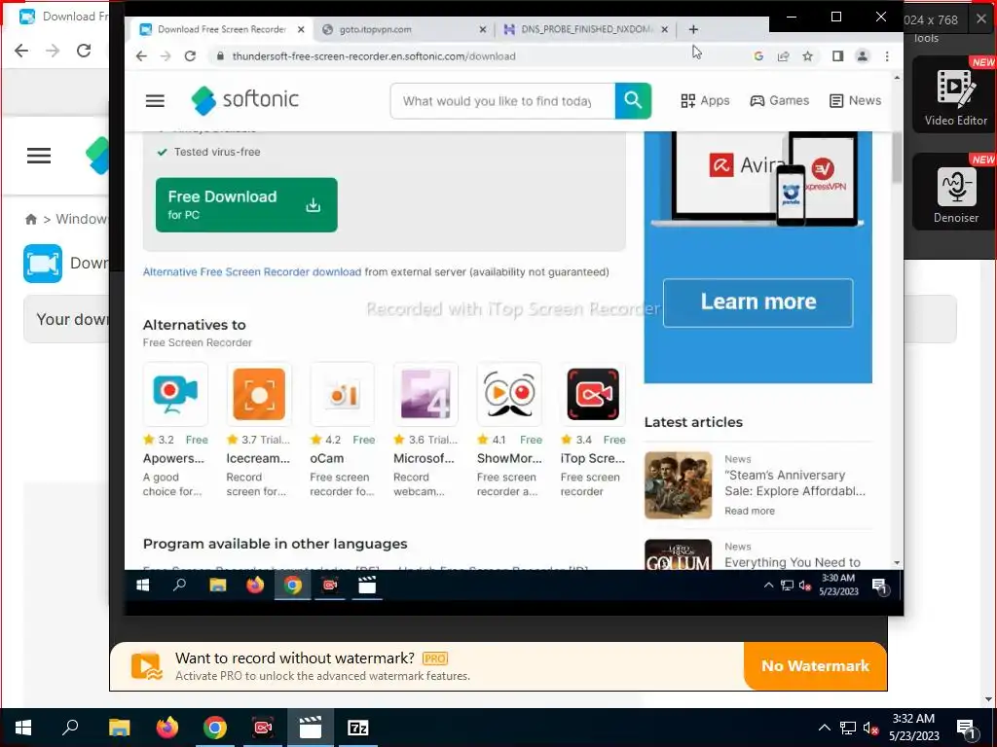
Task: Toggle the Chrome side panel icon
Action: coord(837,55)
